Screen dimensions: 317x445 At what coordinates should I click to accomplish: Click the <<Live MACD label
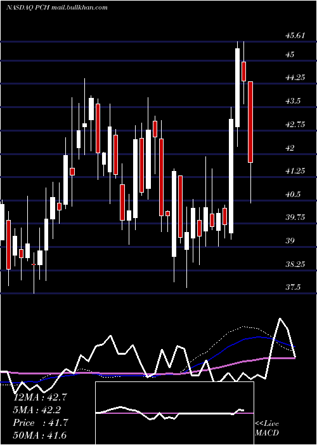[x=267, y=428]
